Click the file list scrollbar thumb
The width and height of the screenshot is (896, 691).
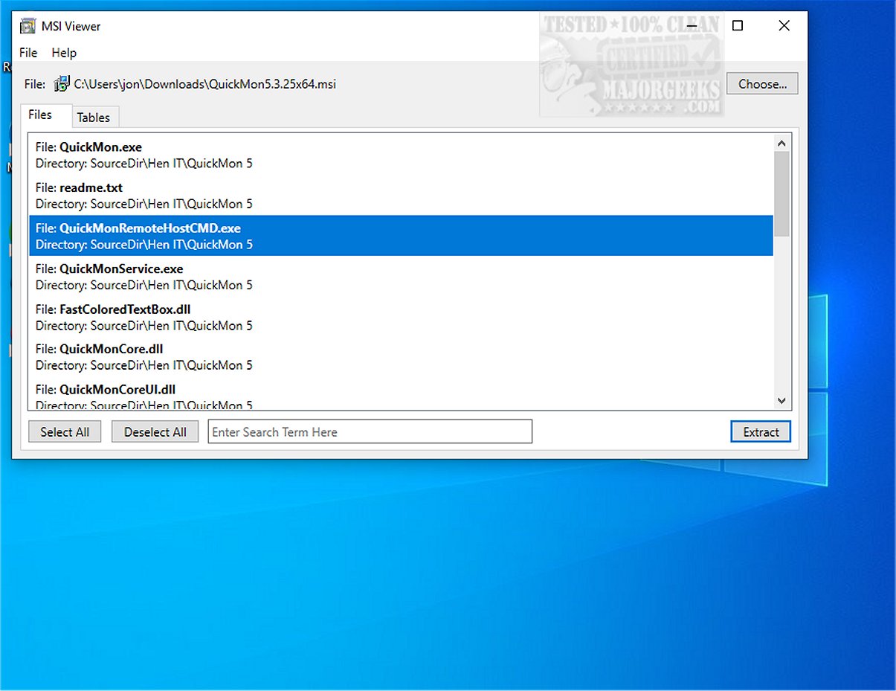click(x=781, y=195)
